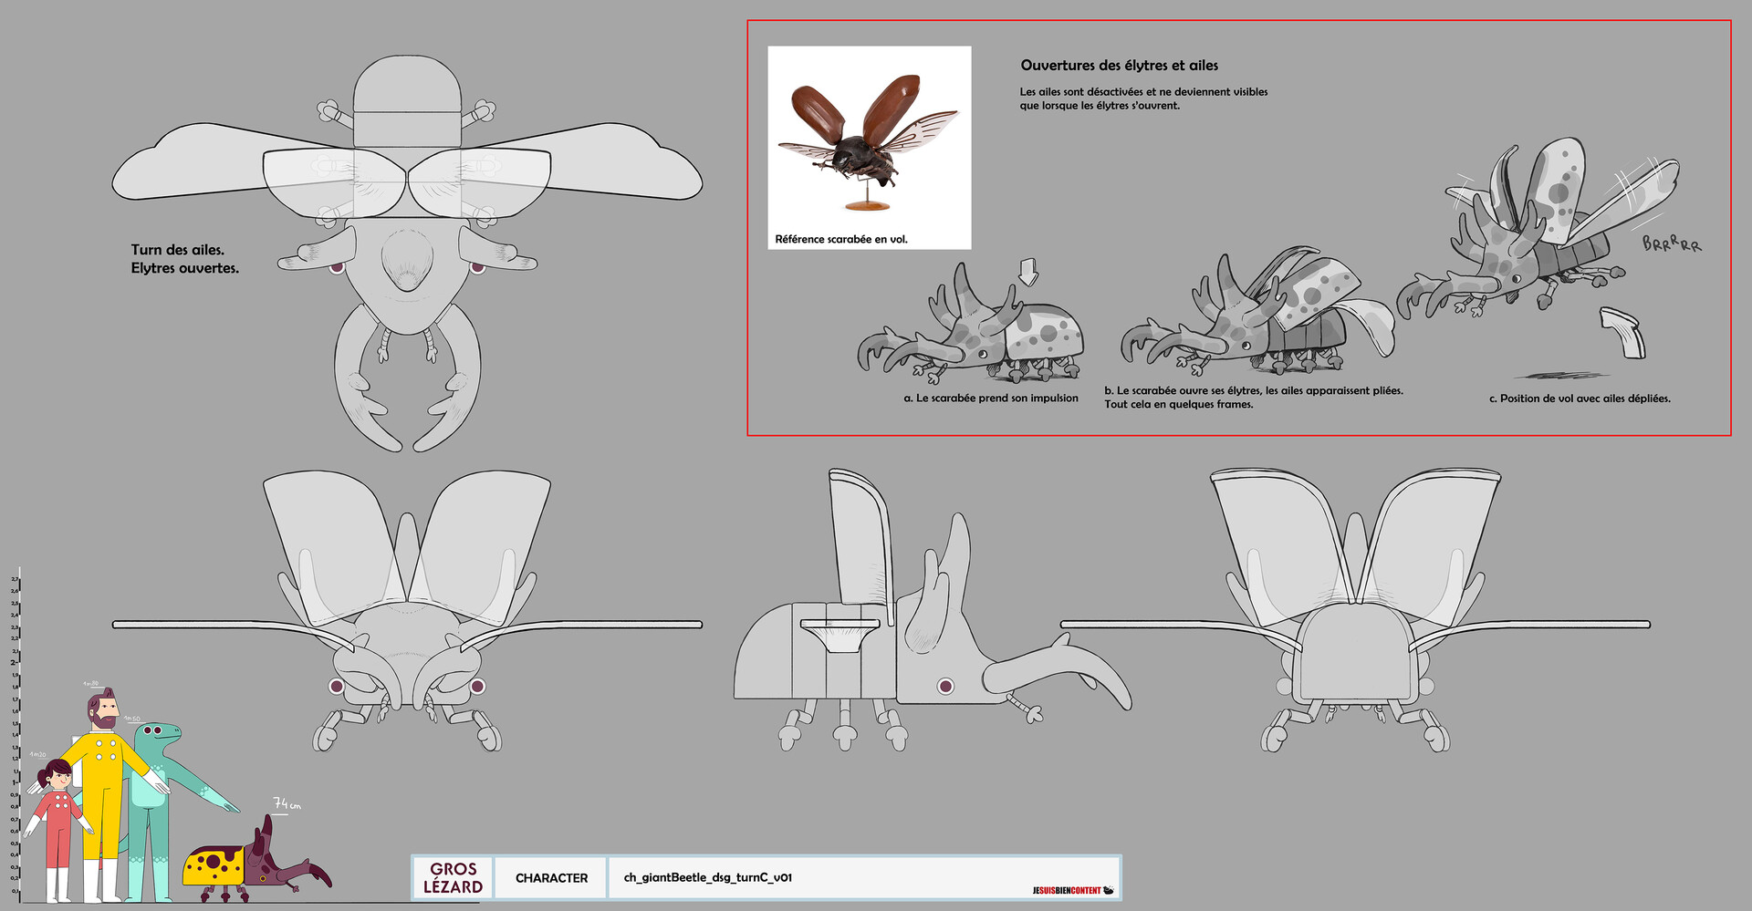Select the back-view beetle turnaround drawing
The height and width of the screenshot is (911, 1752).
coord(1355,610)
